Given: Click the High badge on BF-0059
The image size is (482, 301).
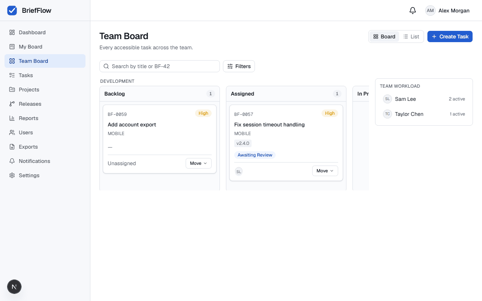Looking at the screenshot, I should 203,113.
